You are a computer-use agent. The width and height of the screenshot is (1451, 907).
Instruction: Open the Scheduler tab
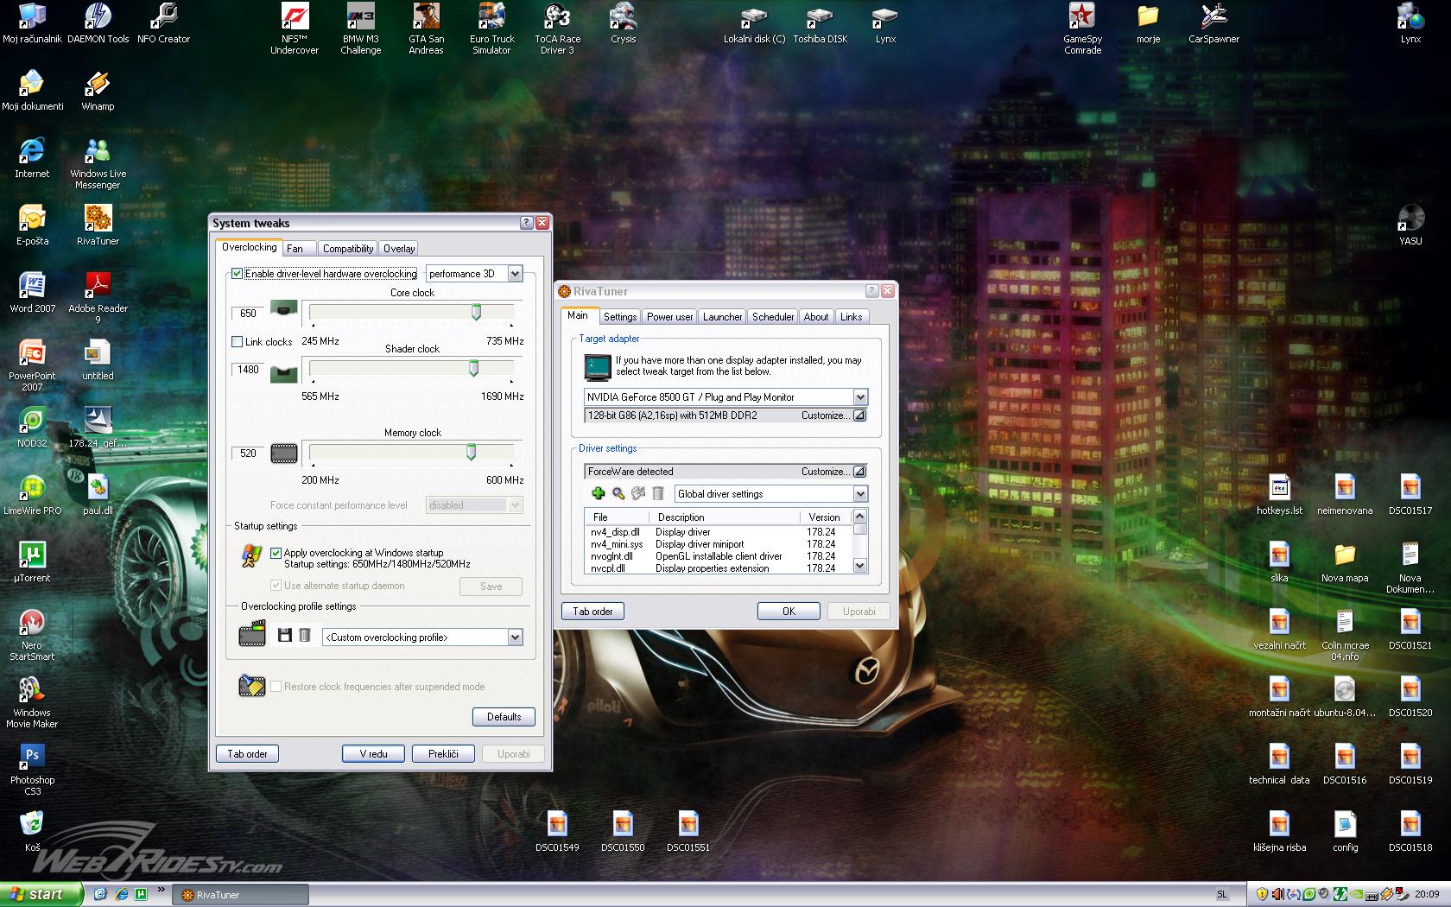pyautogui.click(x=773, y=317)
